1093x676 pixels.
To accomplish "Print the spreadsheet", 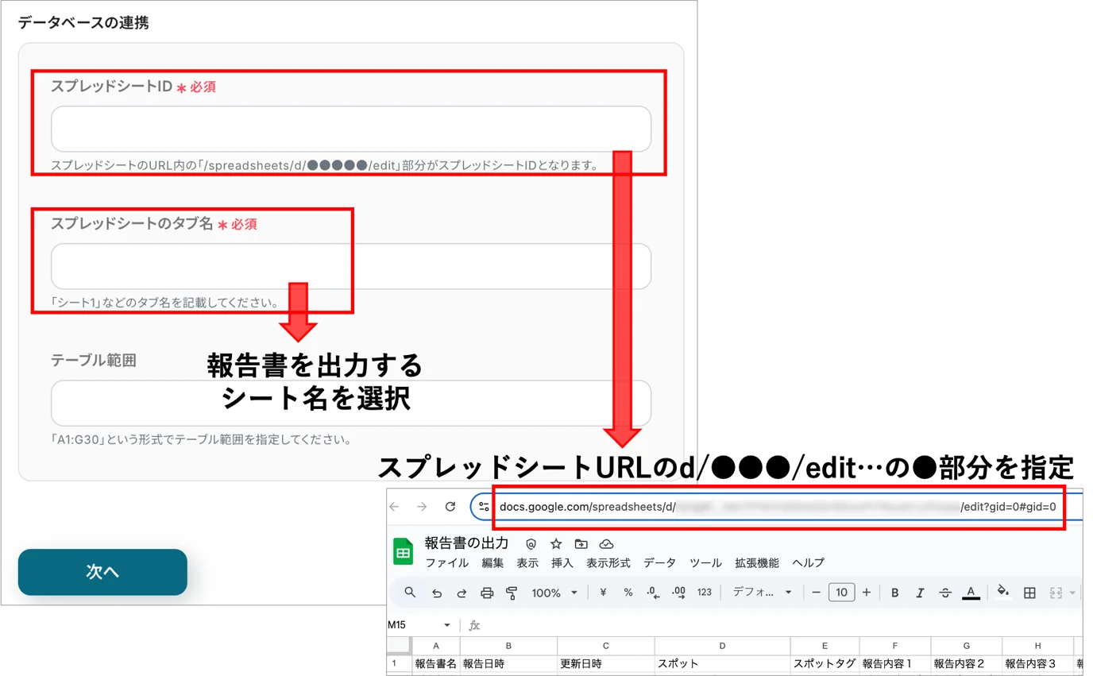I will click(487, 593).
